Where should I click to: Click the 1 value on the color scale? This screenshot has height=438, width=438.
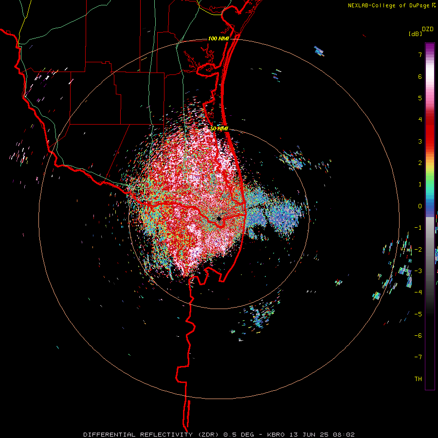(x=420, y=184)
